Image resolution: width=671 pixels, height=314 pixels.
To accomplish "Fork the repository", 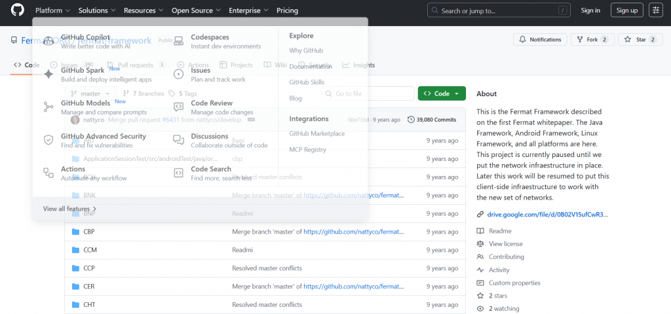I will (592, 39).
